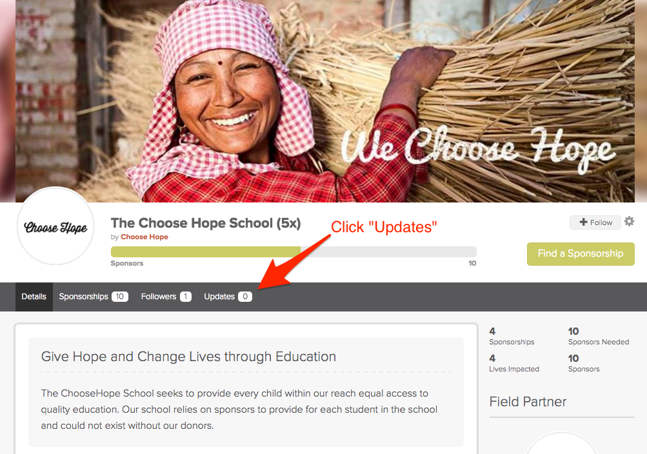647x454 pixels.
Task: Click the Choose Hope circular logo
Action: [x=55, y=226]
